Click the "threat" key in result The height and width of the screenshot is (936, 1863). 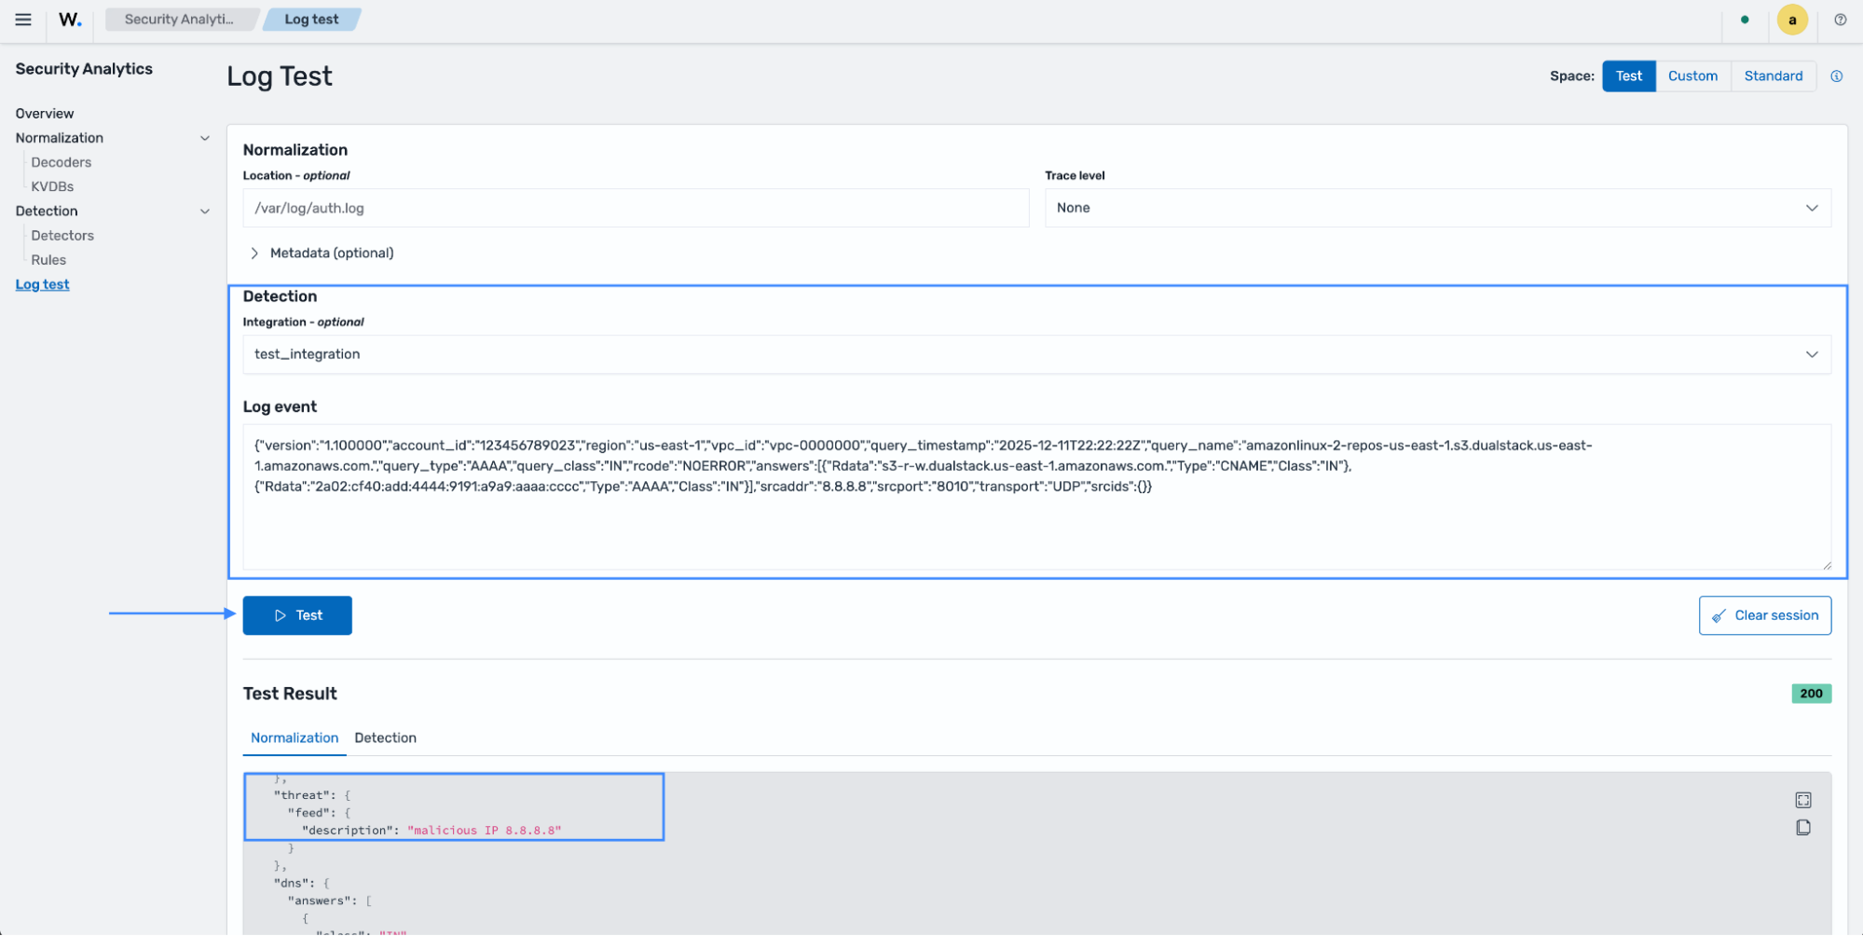[302, 795]
